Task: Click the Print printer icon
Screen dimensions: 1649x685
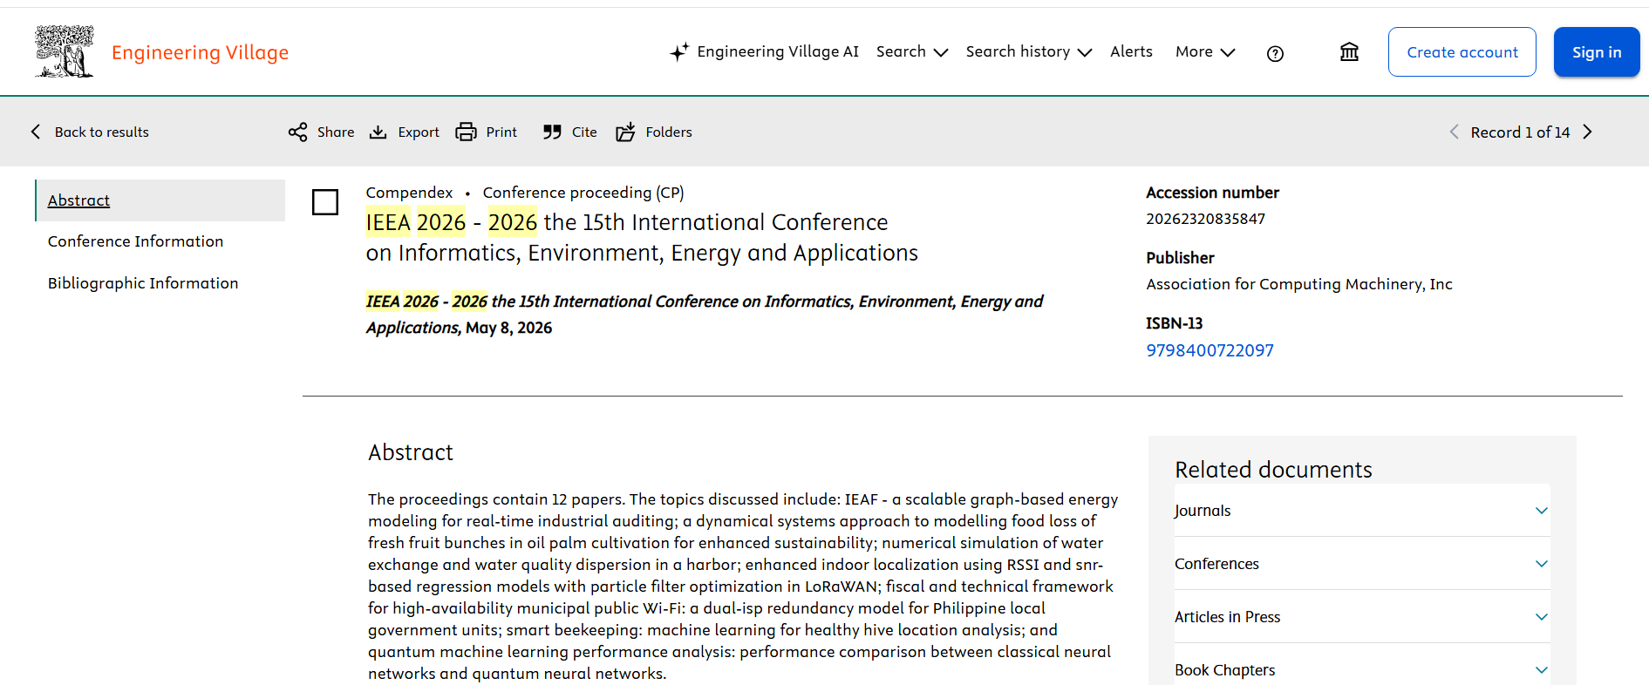Action: (467, 132)
